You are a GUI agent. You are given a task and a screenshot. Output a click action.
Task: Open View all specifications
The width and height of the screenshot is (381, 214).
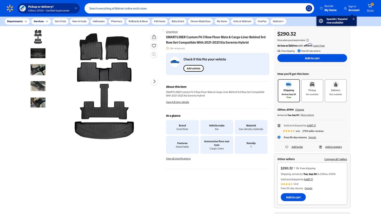pyautogui.click(x=178, y=159)
